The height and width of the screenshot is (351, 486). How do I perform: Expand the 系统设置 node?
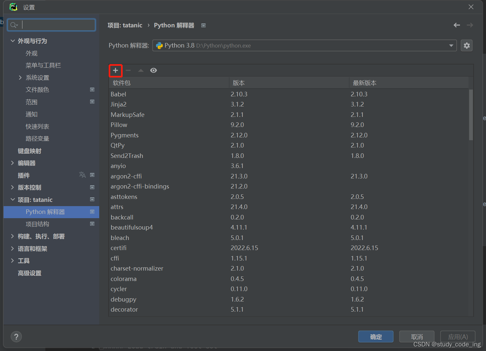pos(20,77)
